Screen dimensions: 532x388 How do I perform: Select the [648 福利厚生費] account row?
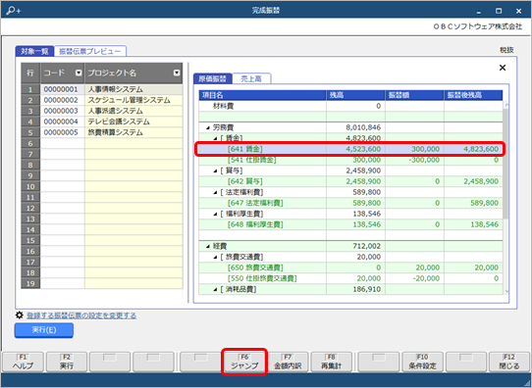click(350, 224)
